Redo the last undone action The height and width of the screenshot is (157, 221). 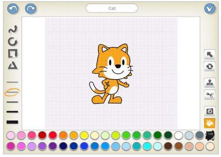coord(31,9)
